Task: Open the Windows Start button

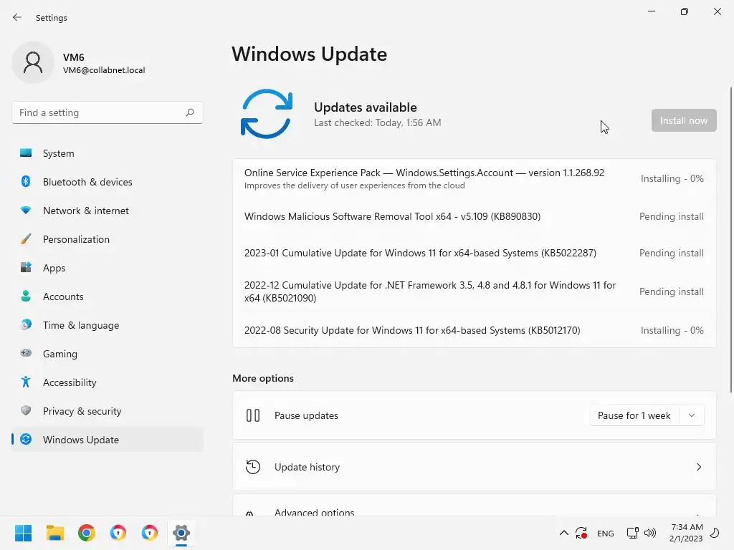Action: coord(23,533)
